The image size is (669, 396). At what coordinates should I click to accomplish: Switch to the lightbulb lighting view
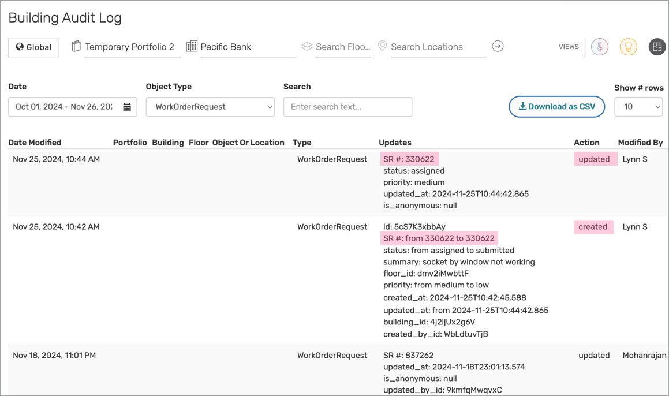pyautogui.click(x=629, y=47)
